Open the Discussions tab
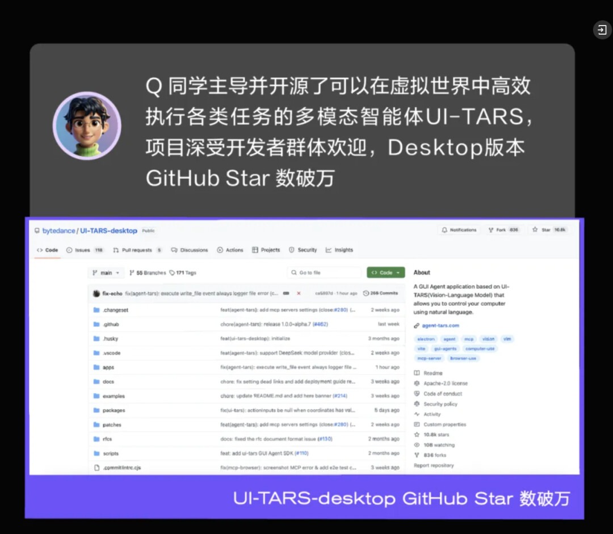This screenshot has height=534, width=613. pos(190,250)
